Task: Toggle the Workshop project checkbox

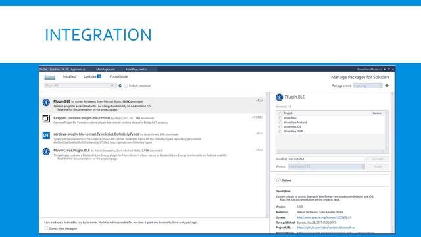Action: pyautogui.click(x=280, y=118)
